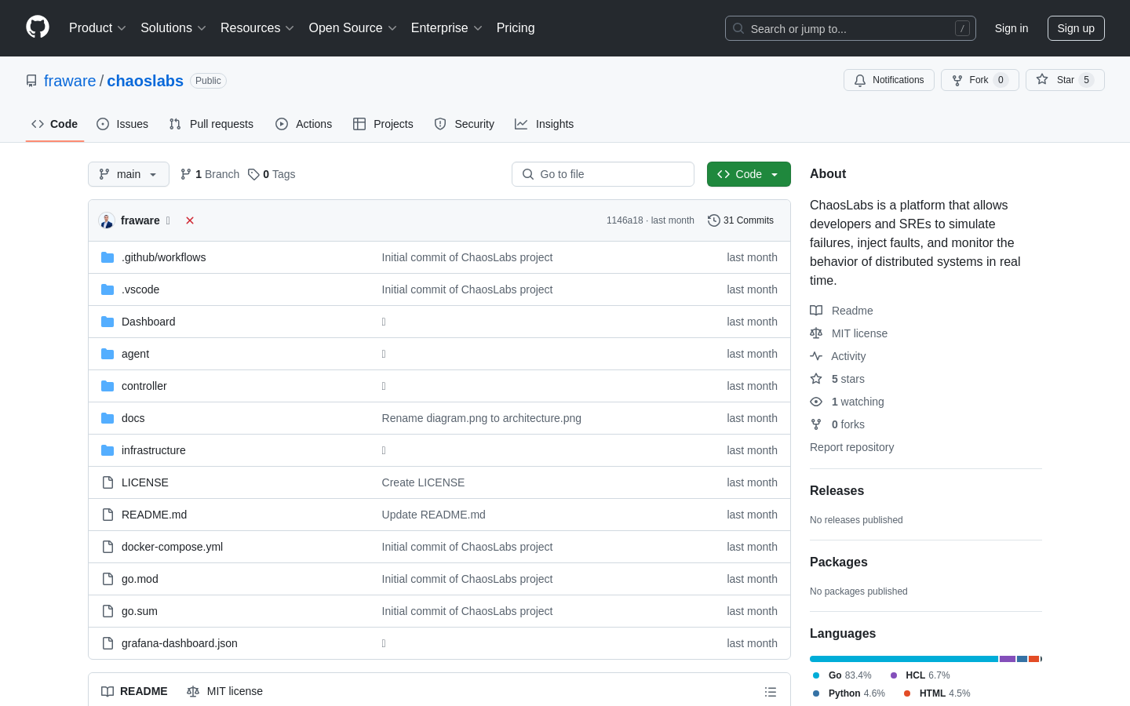Switch to the Insights tab
Screen dimensions: 1130x706
coord(544,124)
